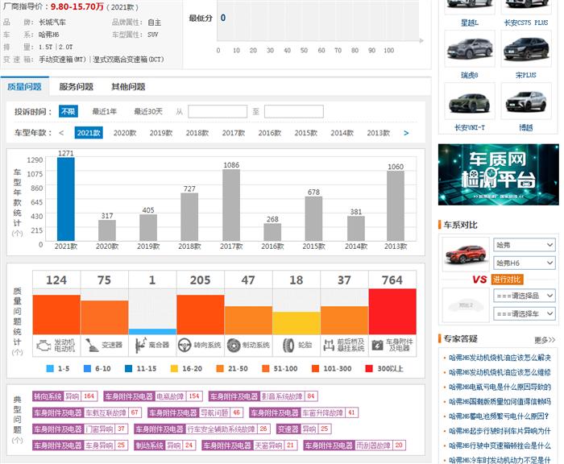Open the 长安UNI-T car thumbnail
The image size is (564, 464).
(x=470, y=101)
